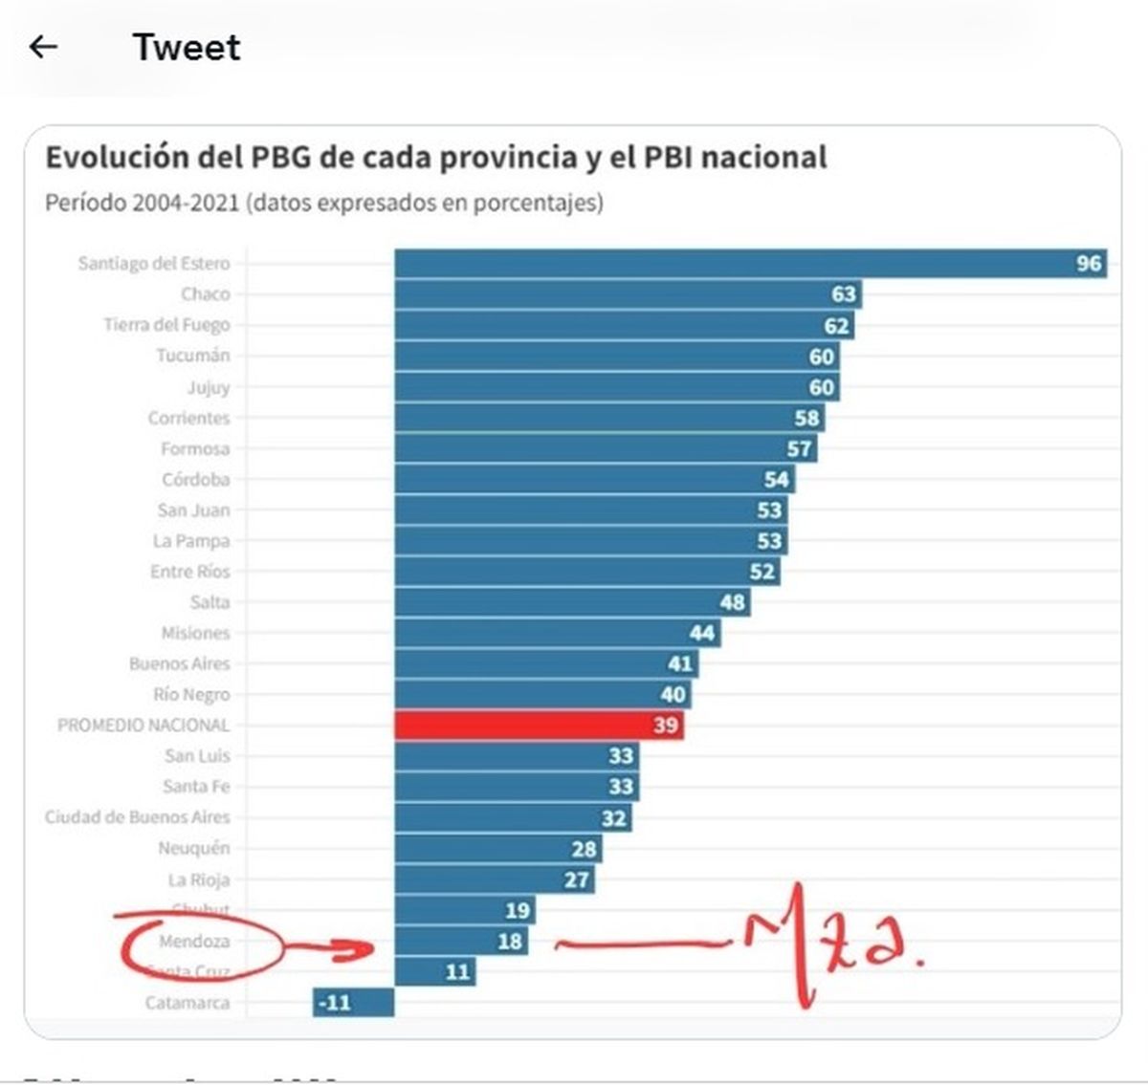1148x1085 pixels.
Task: Click the Mendoza bar value 18
Action: [x=510, y=942]
